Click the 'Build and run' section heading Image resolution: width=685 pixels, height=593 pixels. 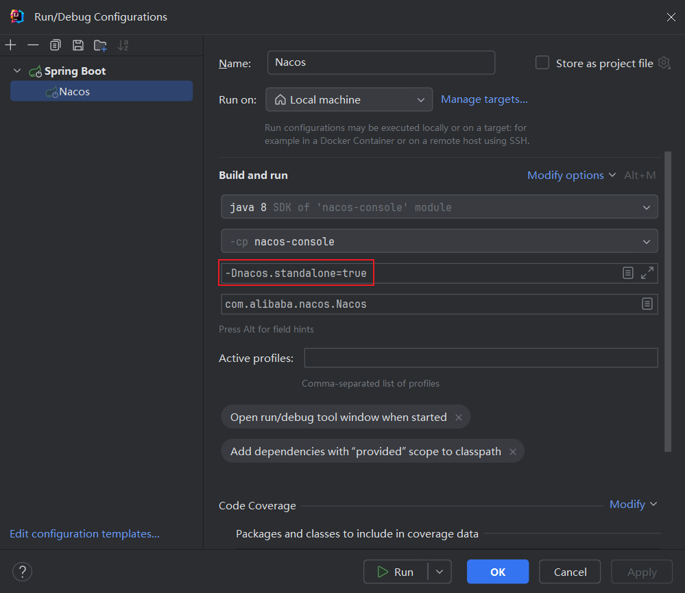(254, 175)
